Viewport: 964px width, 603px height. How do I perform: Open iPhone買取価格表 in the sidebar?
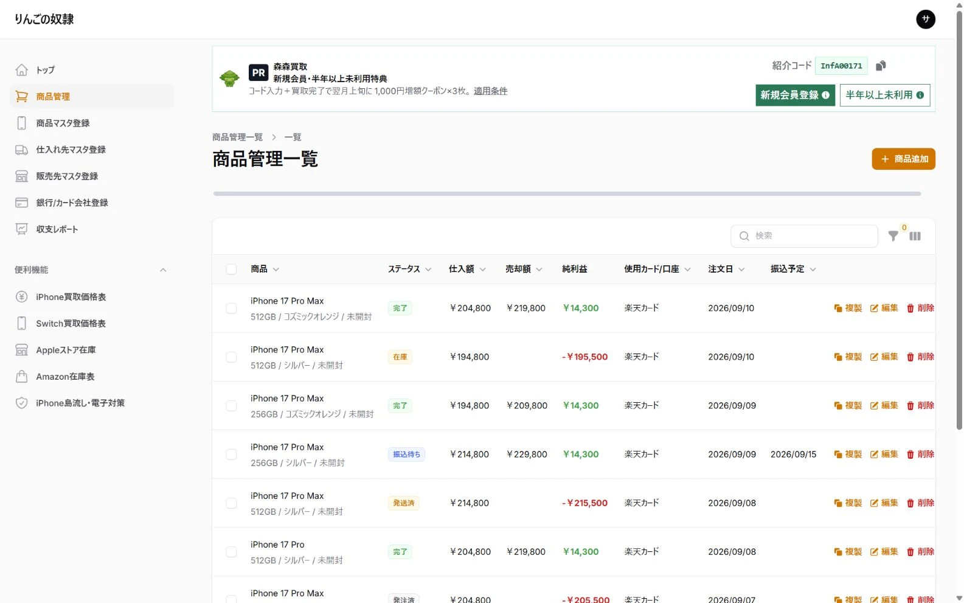92,297
